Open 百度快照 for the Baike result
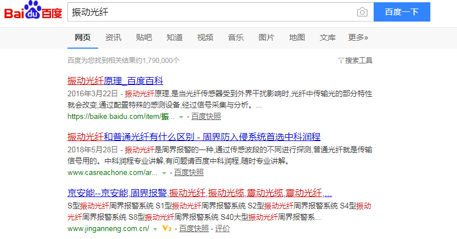 point(206,117)
